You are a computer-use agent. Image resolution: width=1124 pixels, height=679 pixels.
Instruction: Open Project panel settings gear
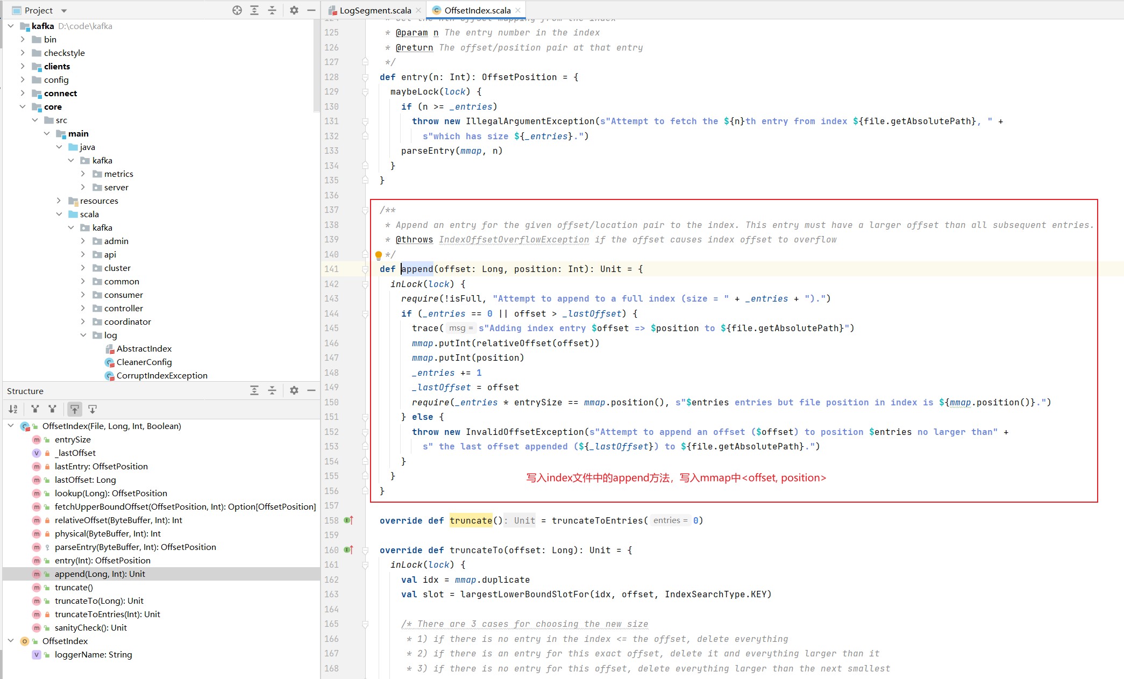(294, 10)
